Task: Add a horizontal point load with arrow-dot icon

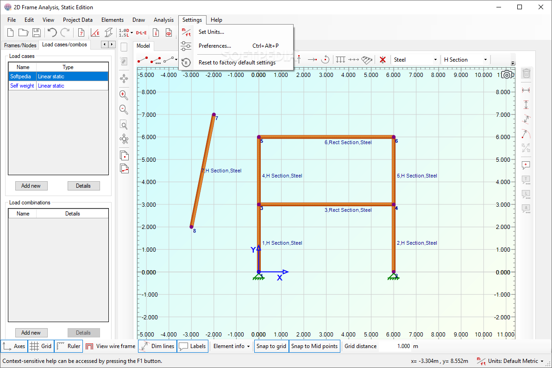Action: click(x=312, y=60)
